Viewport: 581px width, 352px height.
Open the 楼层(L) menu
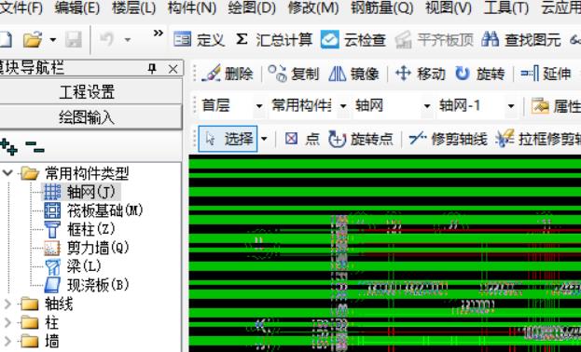(133, 7)
